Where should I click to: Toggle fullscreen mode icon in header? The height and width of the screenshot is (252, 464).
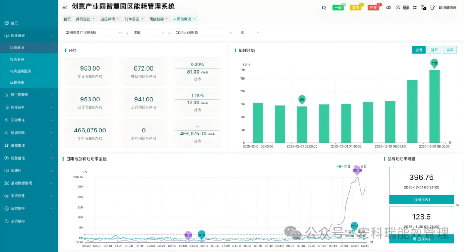(415, 7)
